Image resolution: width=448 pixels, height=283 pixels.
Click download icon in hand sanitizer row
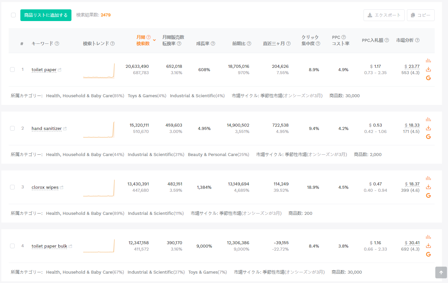(x=428, y=128)
